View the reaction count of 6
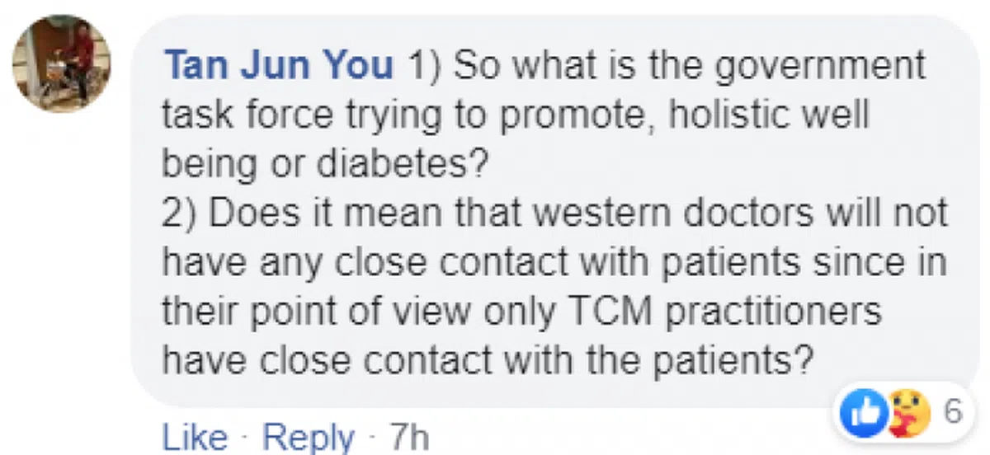 pyautogui.click(x=952, y=410)
